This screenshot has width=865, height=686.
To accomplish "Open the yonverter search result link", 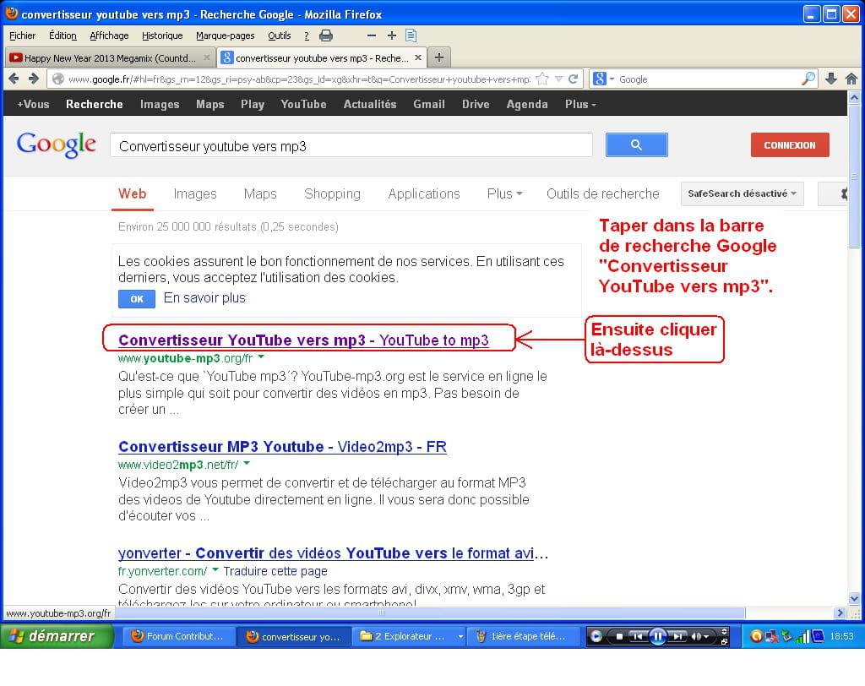I will point(333,553).
